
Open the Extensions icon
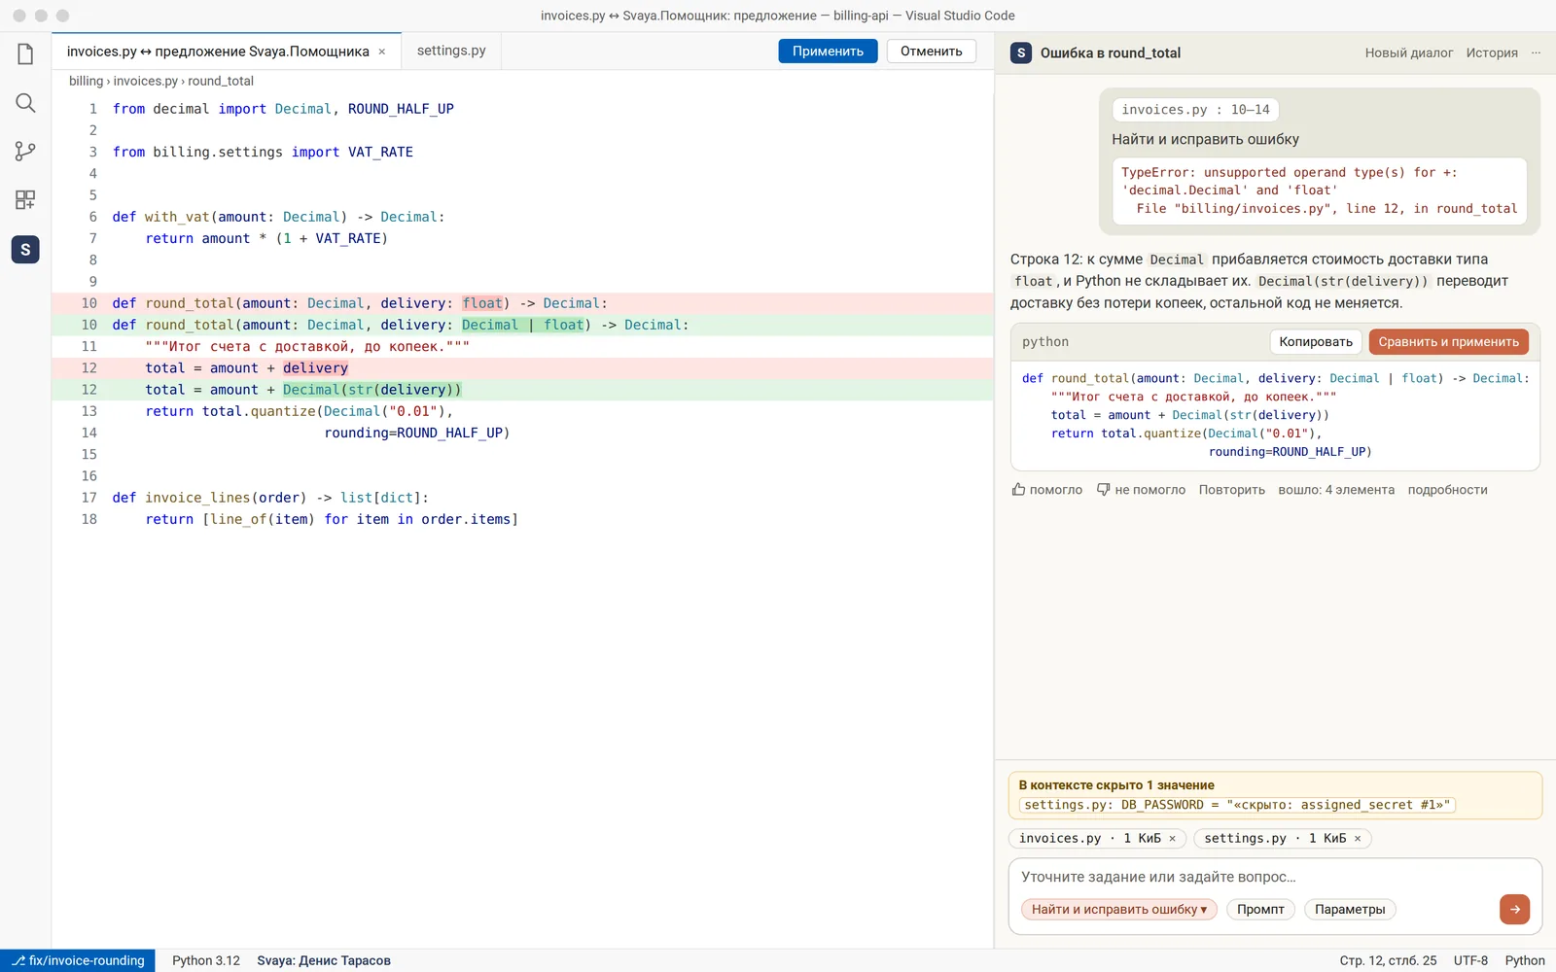[25, 200]
